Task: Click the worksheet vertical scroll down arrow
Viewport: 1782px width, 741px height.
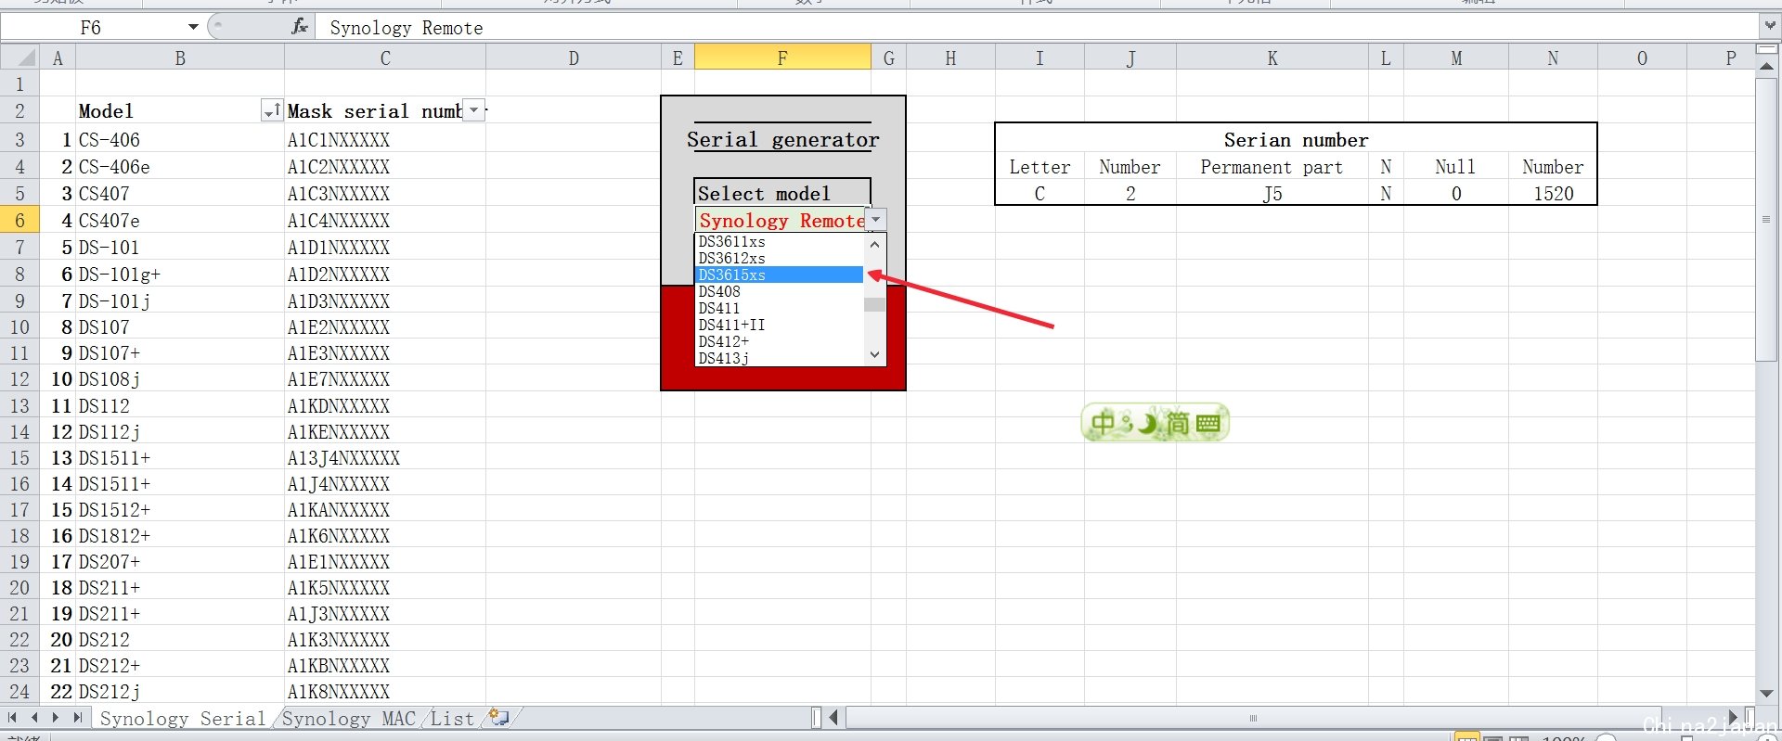Action: (1766, 694)
